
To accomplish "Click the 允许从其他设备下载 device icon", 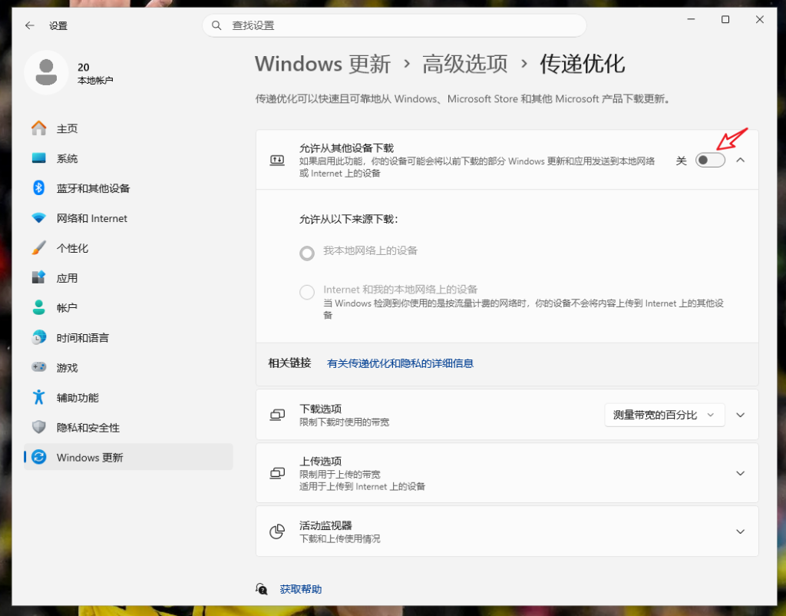I will pyautogui.click(x=277, y=161).
